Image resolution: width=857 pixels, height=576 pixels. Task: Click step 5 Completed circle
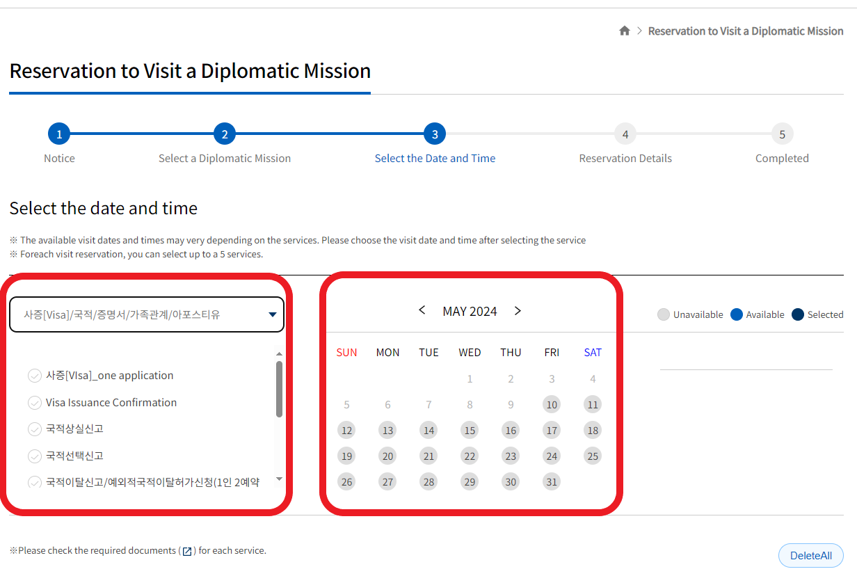(782, 134)
